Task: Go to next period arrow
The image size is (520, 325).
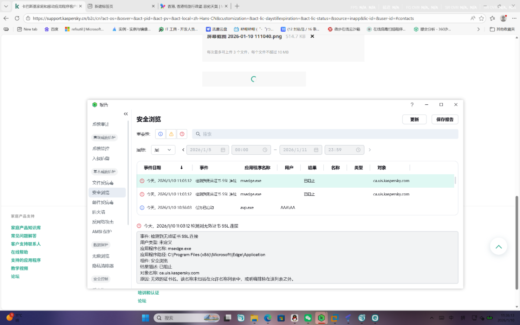Action: tap(370, 150)
